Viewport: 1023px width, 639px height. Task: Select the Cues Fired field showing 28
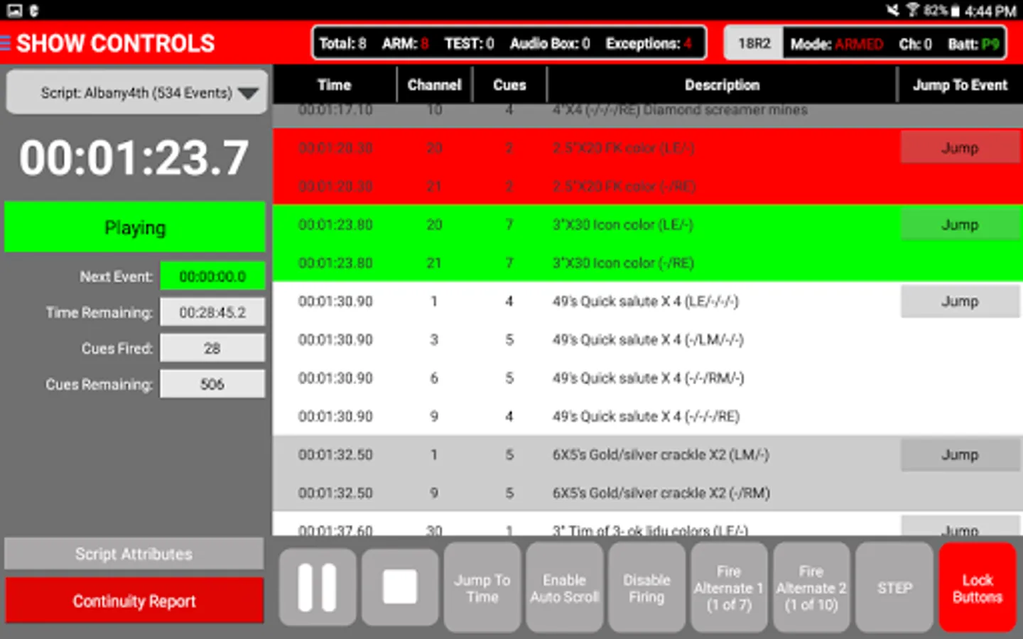click(x=212, y=349)
